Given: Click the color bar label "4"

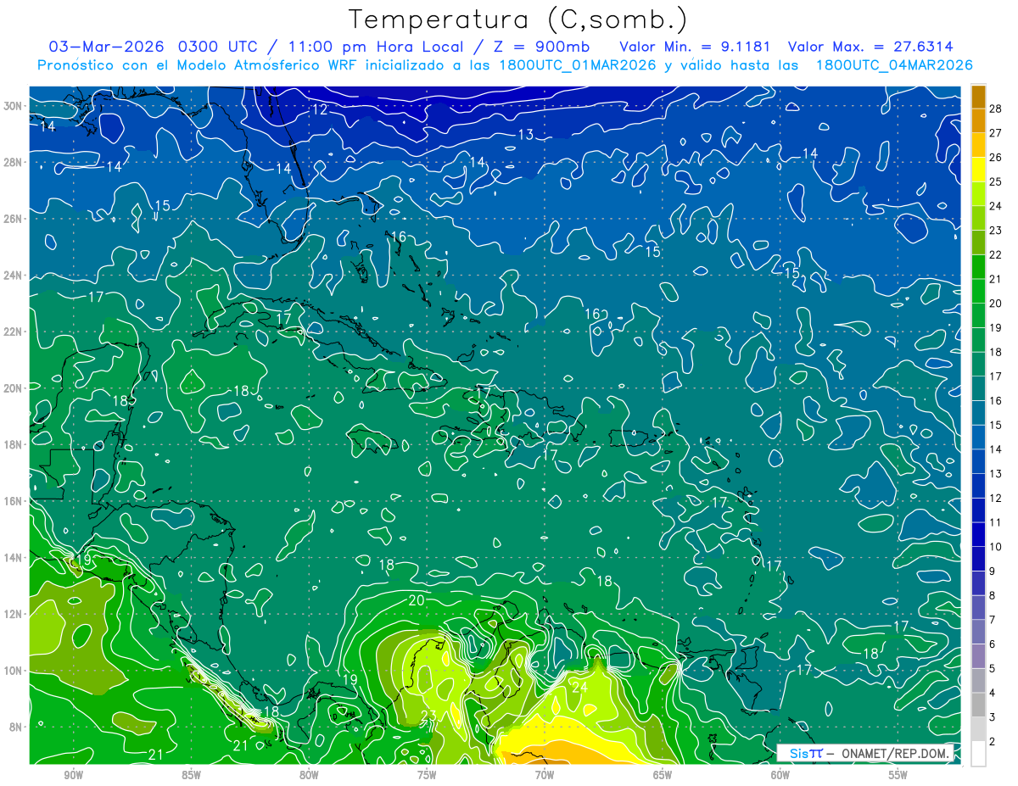Looking at the screenshot, I should [993, 693].
